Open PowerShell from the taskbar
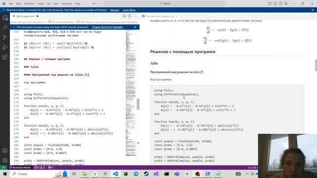Viewport: 317px width, 178px height. coord(208,174)
